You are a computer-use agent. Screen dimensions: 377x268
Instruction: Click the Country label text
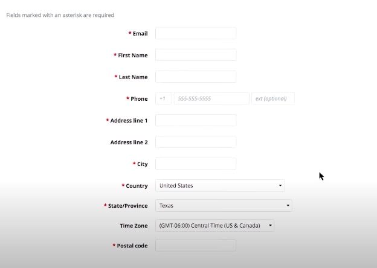[137, 186]
